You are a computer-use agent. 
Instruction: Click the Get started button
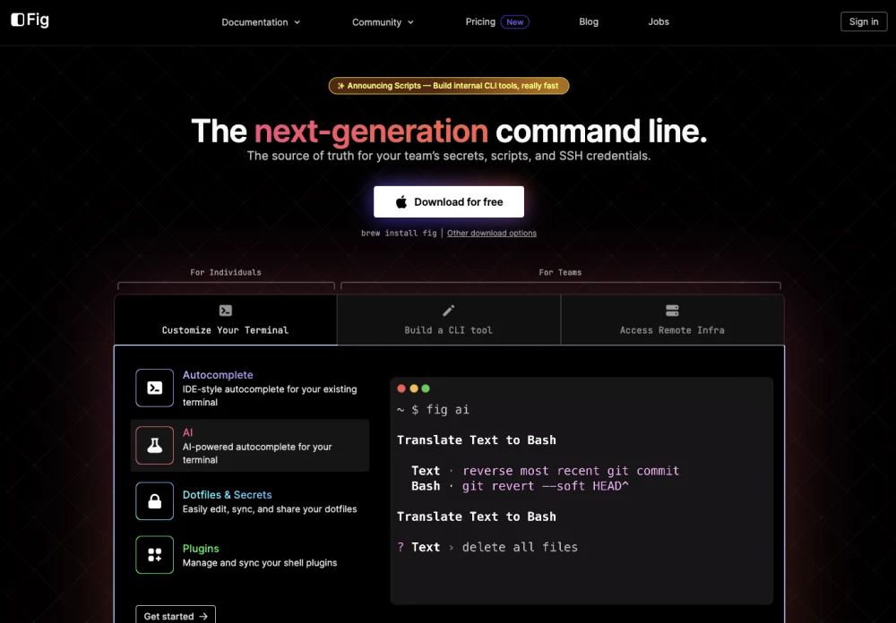tap(176, 616)
